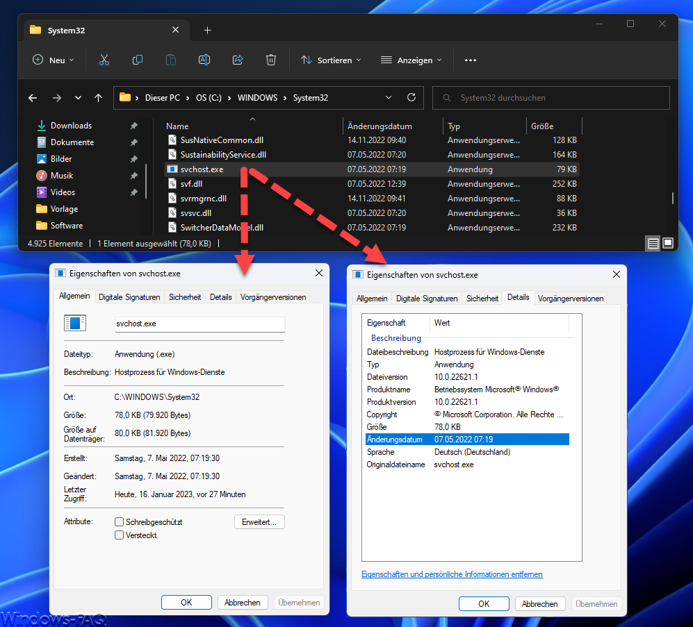This screenshot has height=627, width=693.
Task: Click the Share icon in toolbar
Action: 238,60
